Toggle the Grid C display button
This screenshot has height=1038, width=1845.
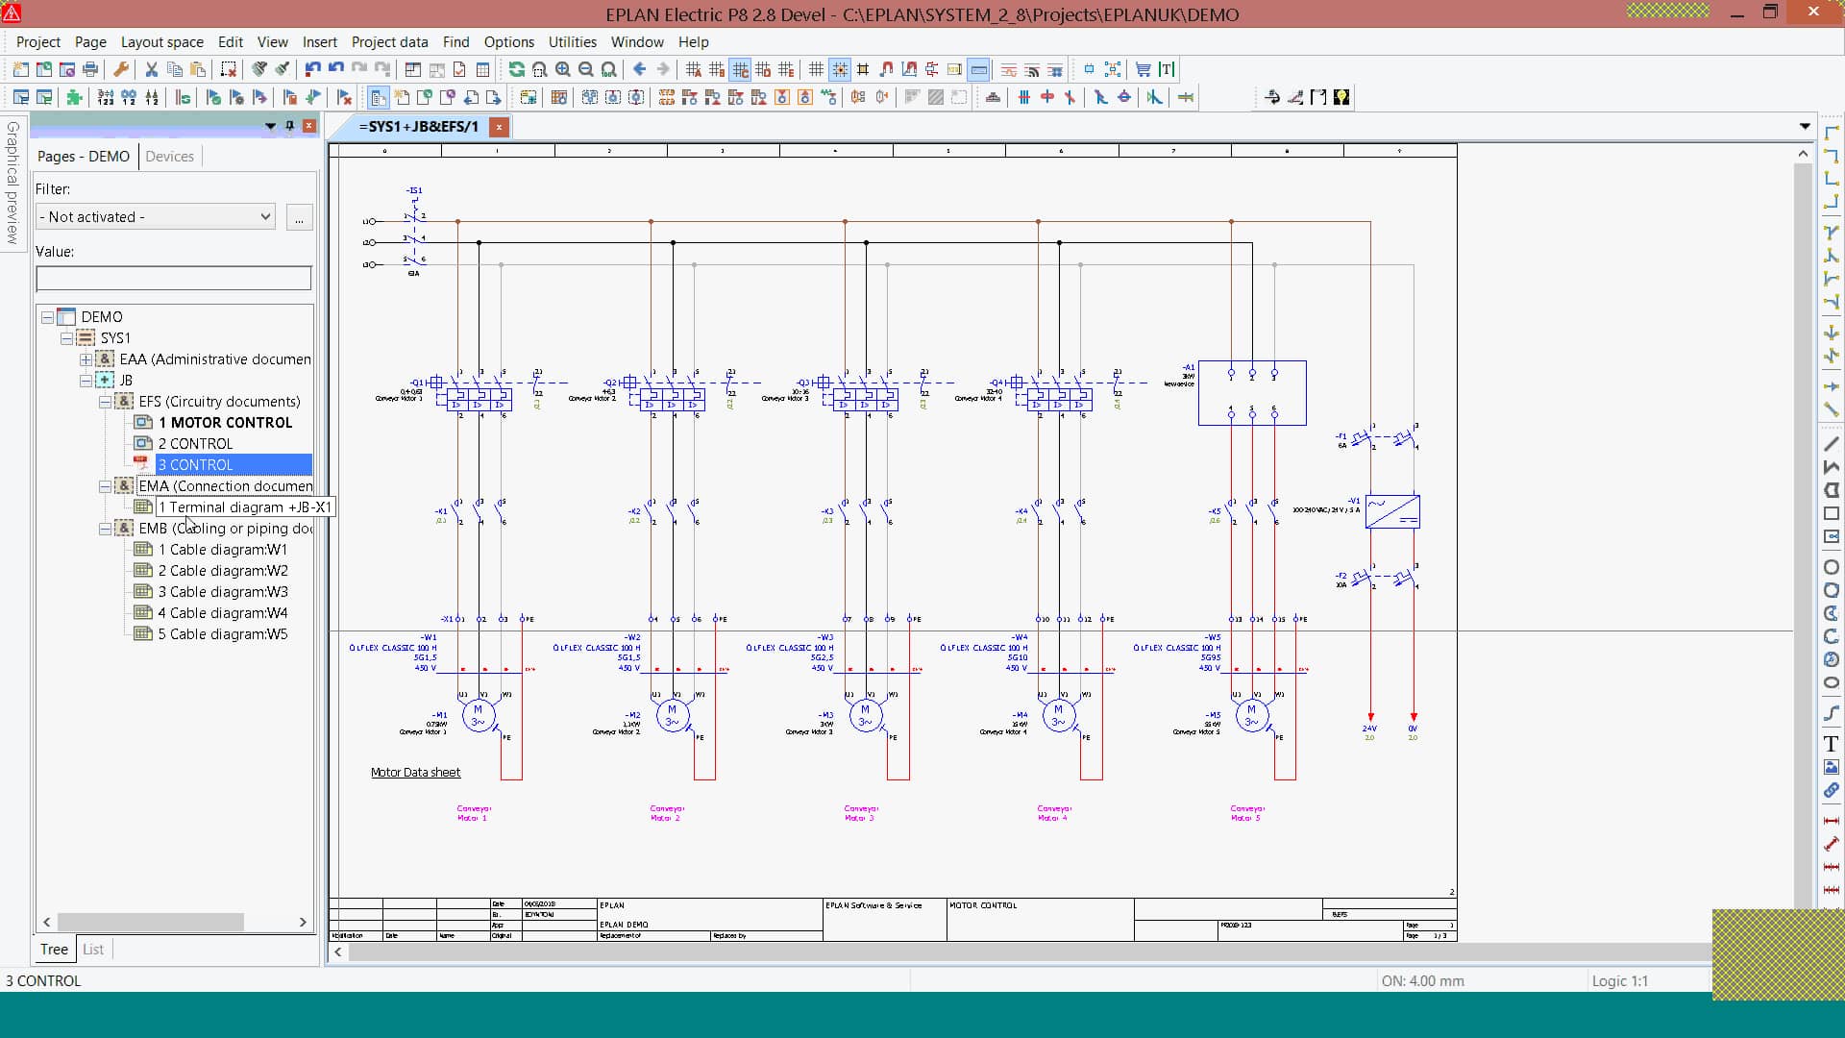click(740, 69)
